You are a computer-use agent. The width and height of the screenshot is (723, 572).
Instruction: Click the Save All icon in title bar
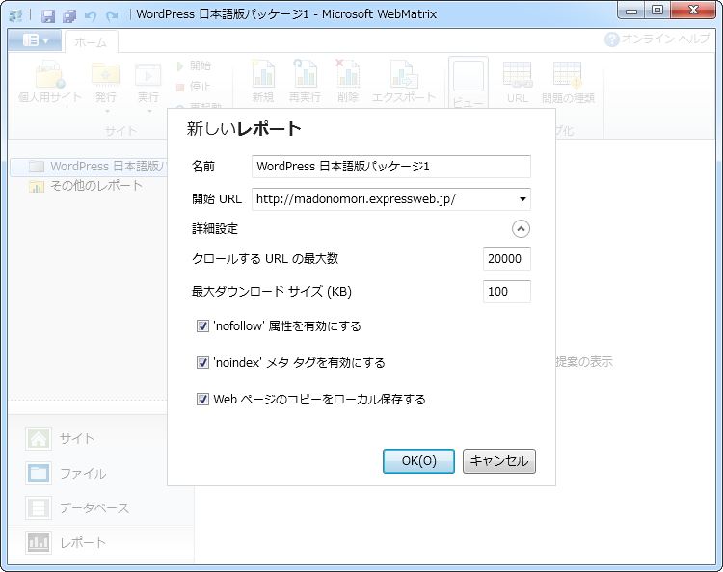pyautogui.click(x=69, y=15)
